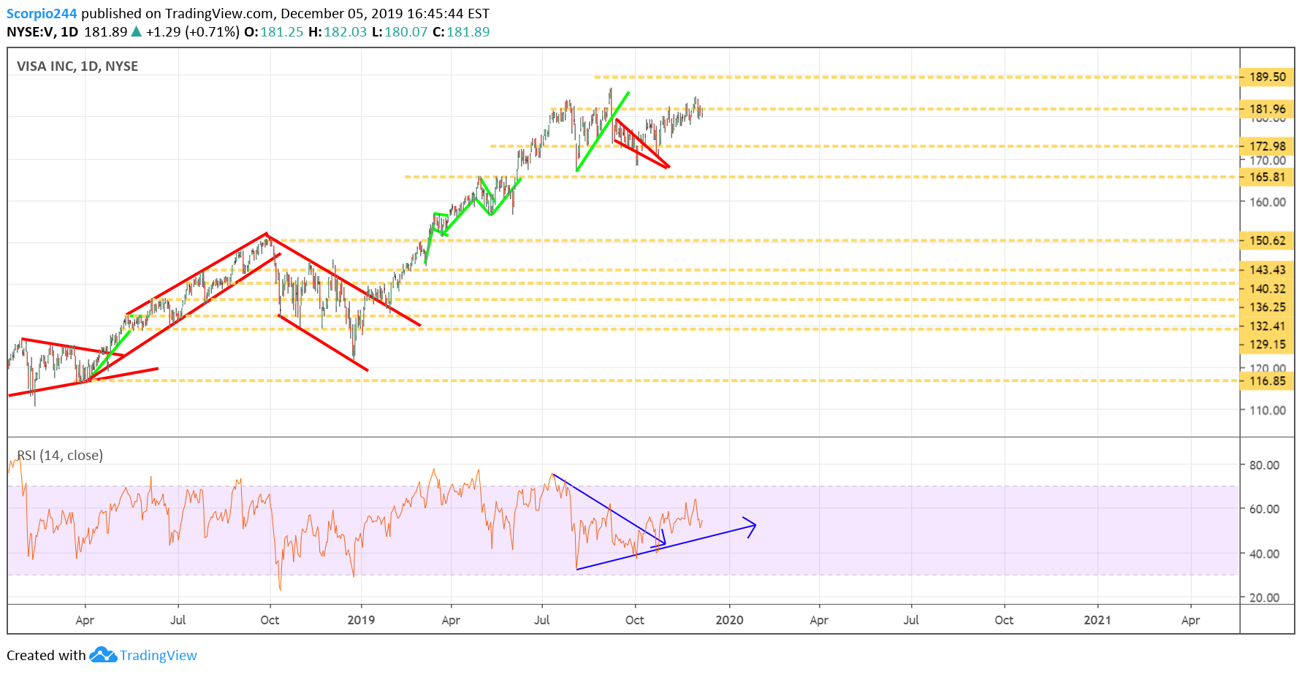Click the RSI 60.00 axis value

[1264, 509]
